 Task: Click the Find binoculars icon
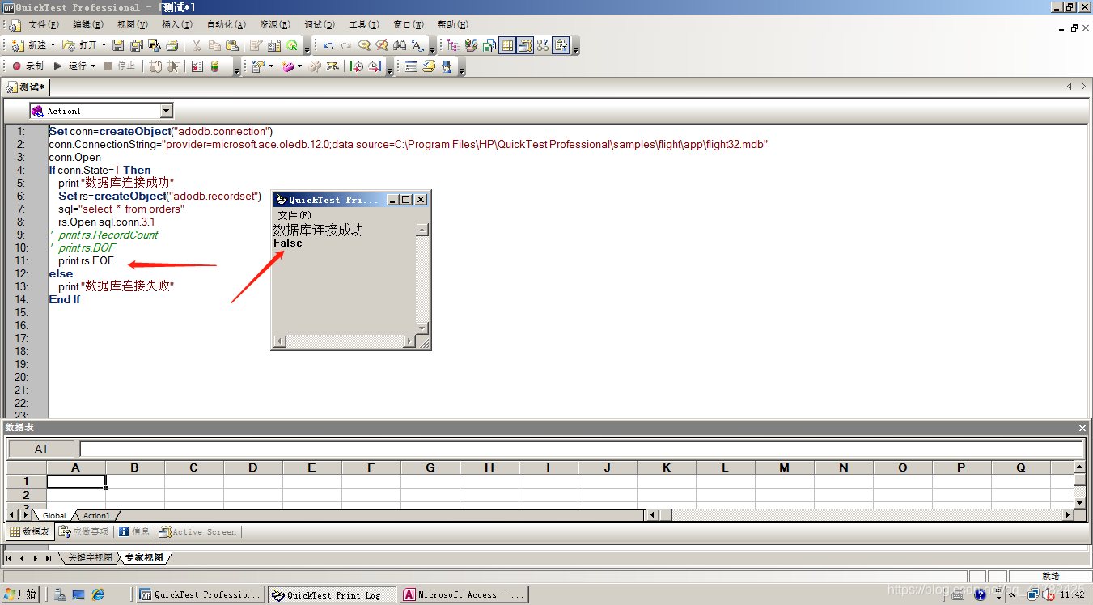(x=400, y=45)
